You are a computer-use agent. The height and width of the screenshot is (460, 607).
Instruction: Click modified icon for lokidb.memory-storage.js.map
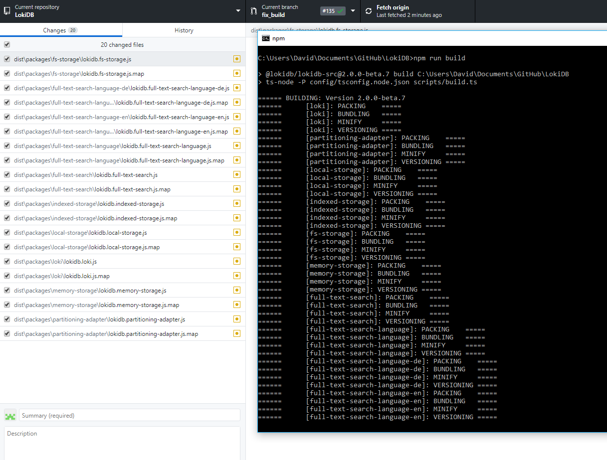point(236,305)
